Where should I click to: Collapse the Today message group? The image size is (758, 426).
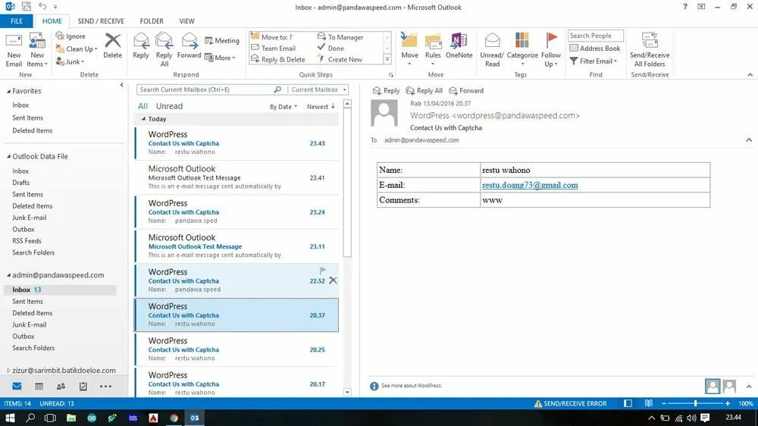click(143, 118)
